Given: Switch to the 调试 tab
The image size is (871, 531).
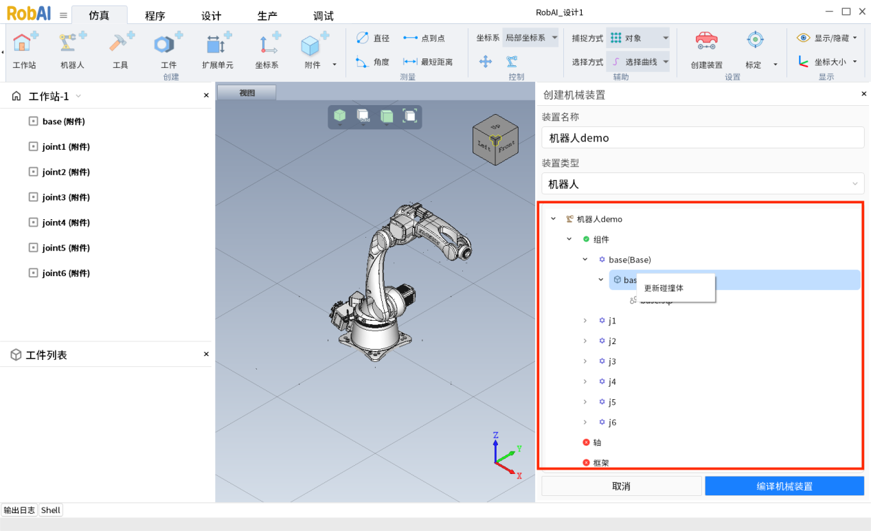Looking at the screenshot, I should (324, 16).
